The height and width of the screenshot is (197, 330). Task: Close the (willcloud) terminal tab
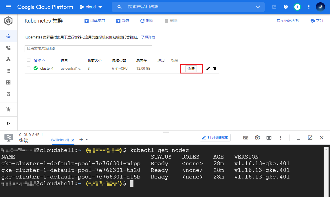[x=73, y=140]
